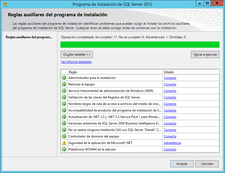Click the green check icon beside Administrador para la instalación

[64, 78]
